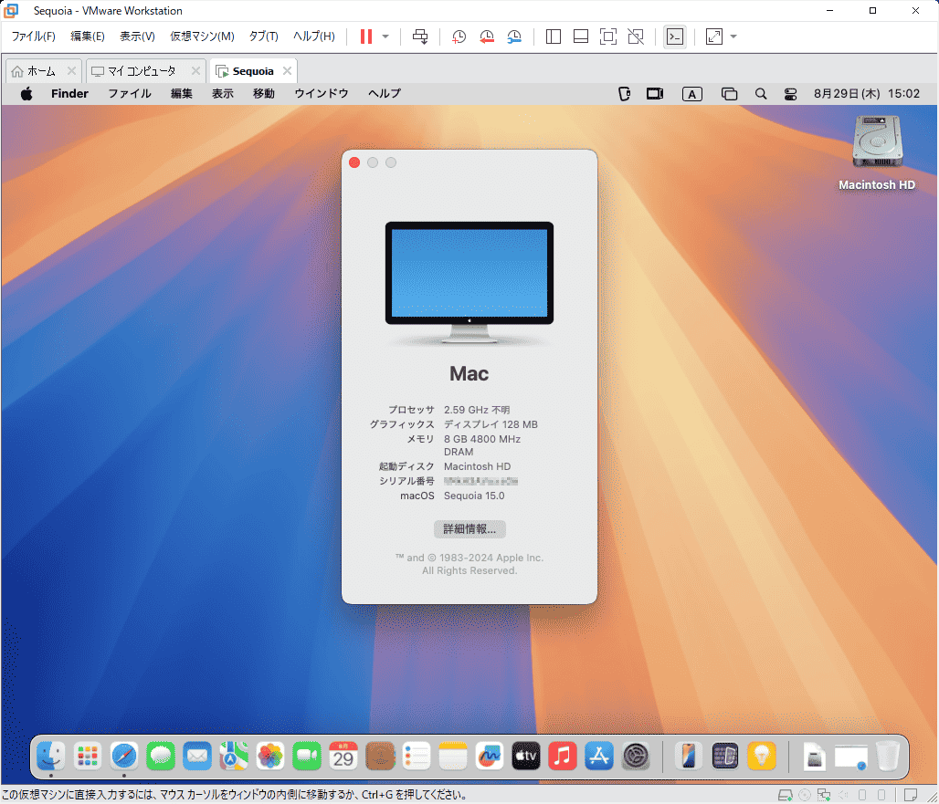
Task: Enter full screen mode in VMware
Action: click(607, 37)
